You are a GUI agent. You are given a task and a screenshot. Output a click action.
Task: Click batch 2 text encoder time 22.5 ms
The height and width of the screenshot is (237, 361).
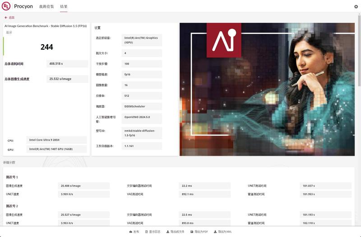pyautogui.click(x=205, y=215)
